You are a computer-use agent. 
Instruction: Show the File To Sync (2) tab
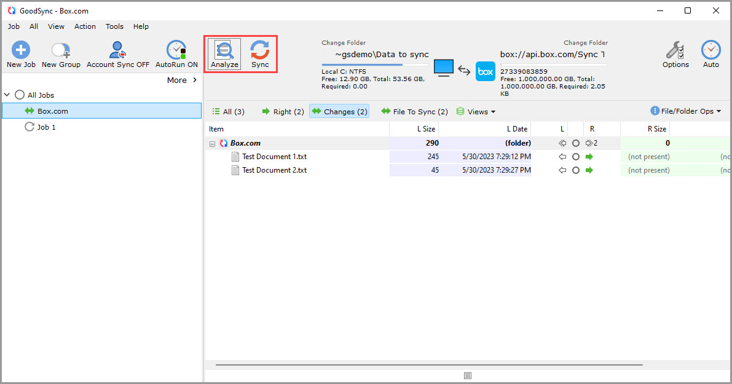[414, 112]
